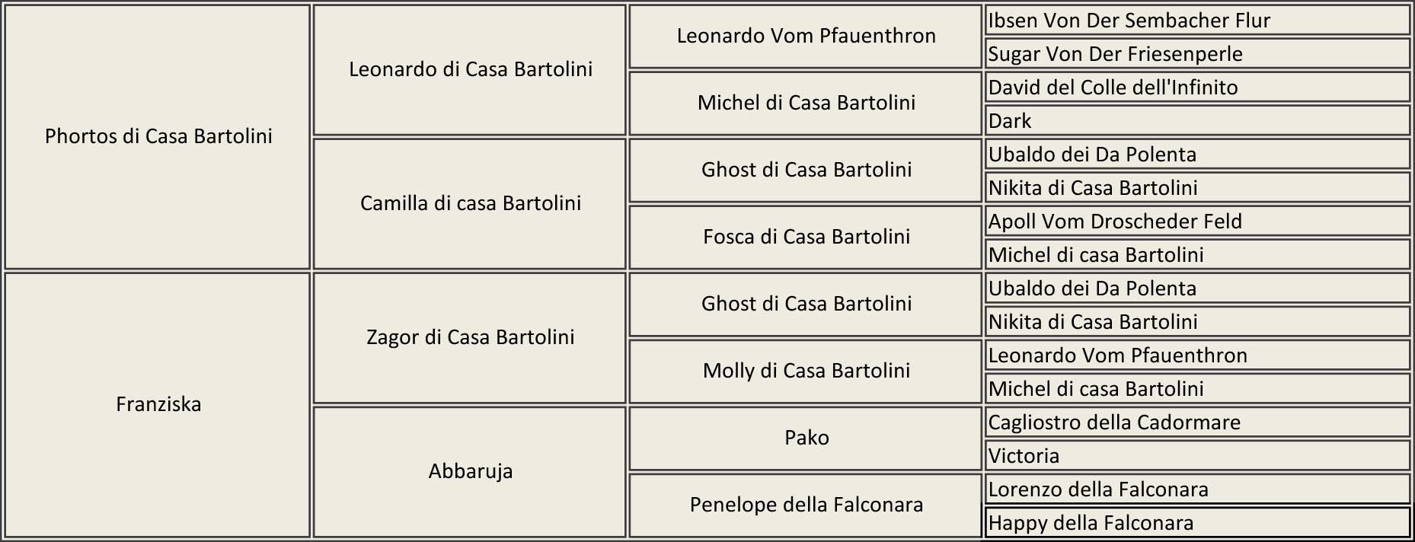Select Penelope della Falconara entry
Screen dimensions: 1415x542
806,505
